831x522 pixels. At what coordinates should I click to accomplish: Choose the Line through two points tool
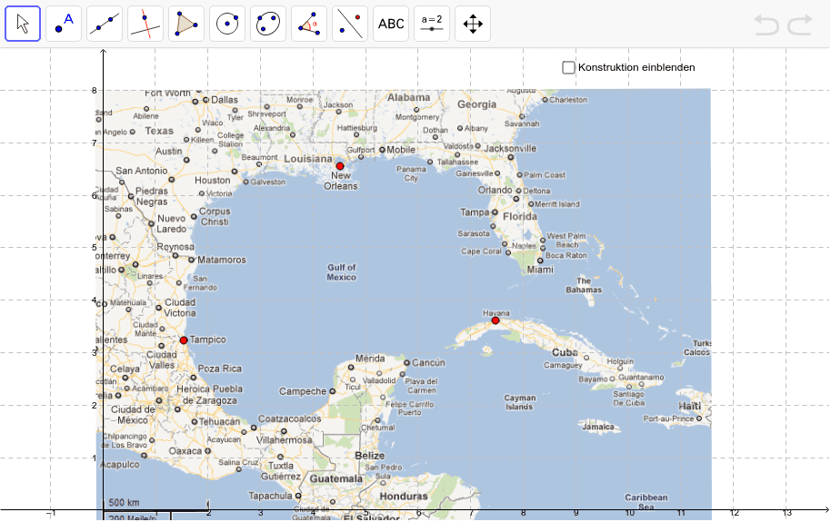105,24
